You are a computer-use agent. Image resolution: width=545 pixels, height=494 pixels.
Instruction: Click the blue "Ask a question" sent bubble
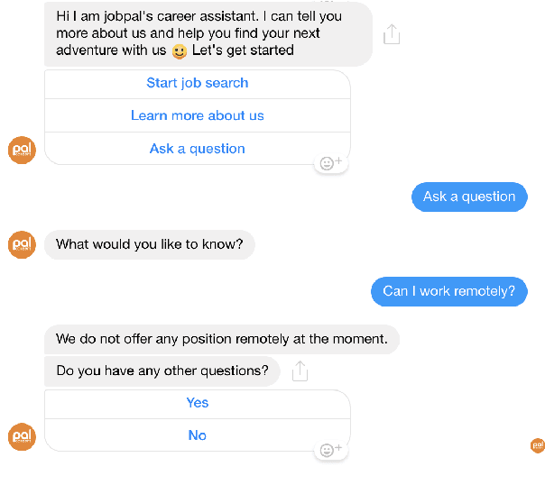(469, 197)
